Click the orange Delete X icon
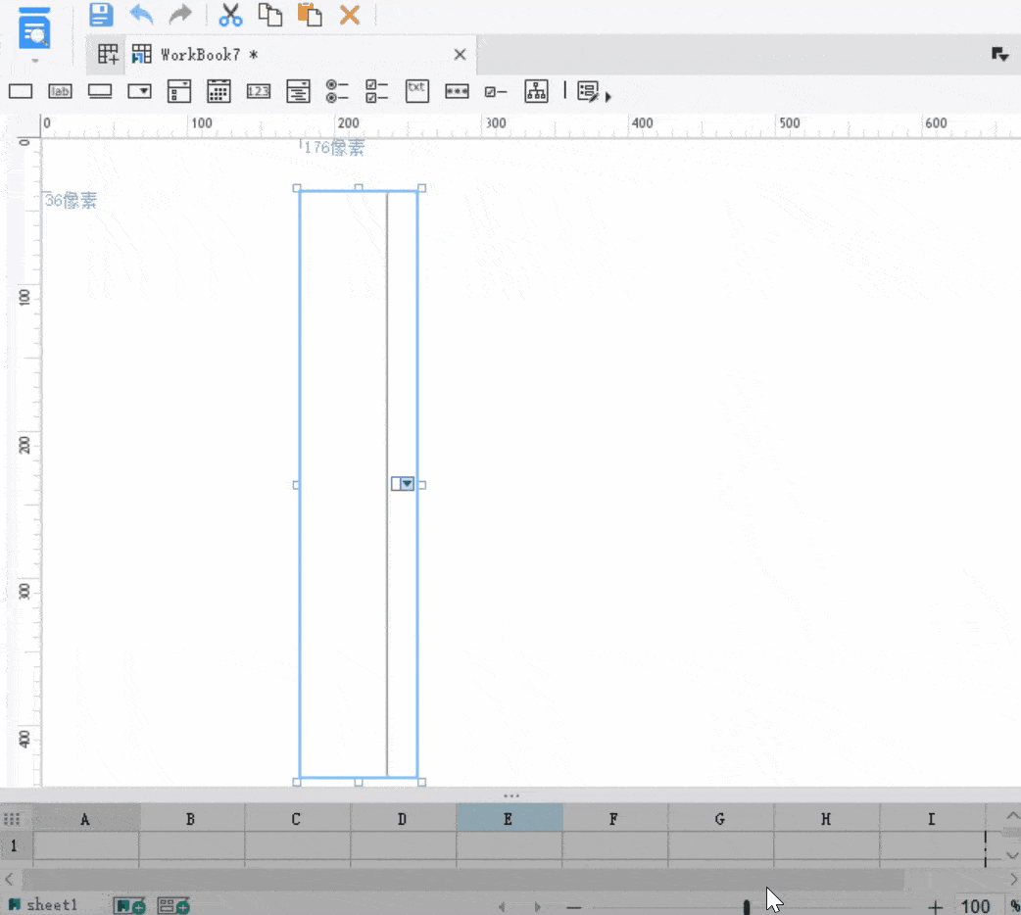The height and width of the screenshot is (915, 1021). coord(349,15)
